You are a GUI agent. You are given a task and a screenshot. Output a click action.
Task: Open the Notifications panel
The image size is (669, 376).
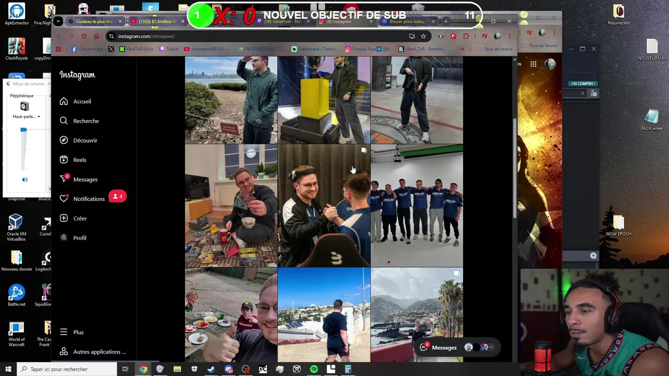(x=89, y=198)
